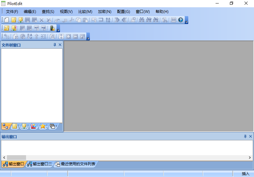Toggle pin on 输出窗口 panel
Viewport: 254px width, 177px height.
tap(245, 137)
